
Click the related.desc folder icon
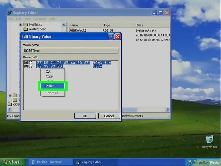coord(25,29)
